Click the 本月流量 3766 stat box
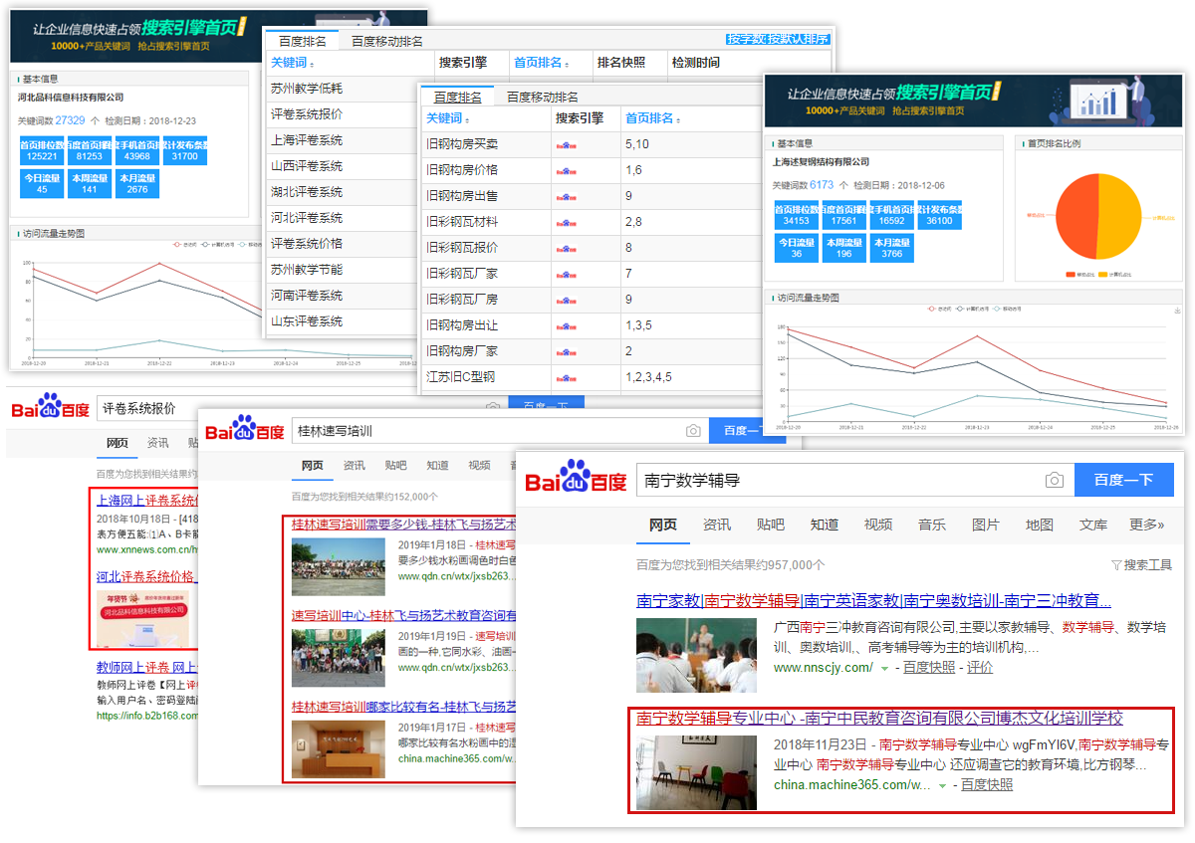 click(x=891, y=249)
